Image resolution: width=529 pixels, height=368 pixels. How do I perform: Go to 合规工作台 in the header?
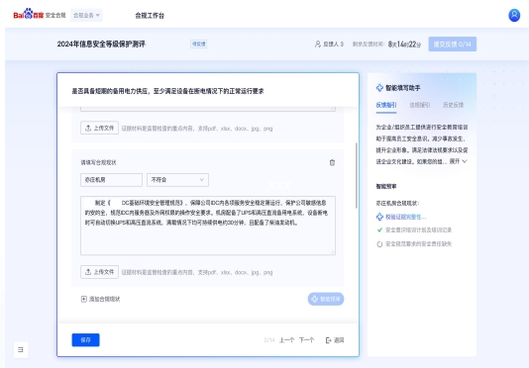click(x=150, y=16)
